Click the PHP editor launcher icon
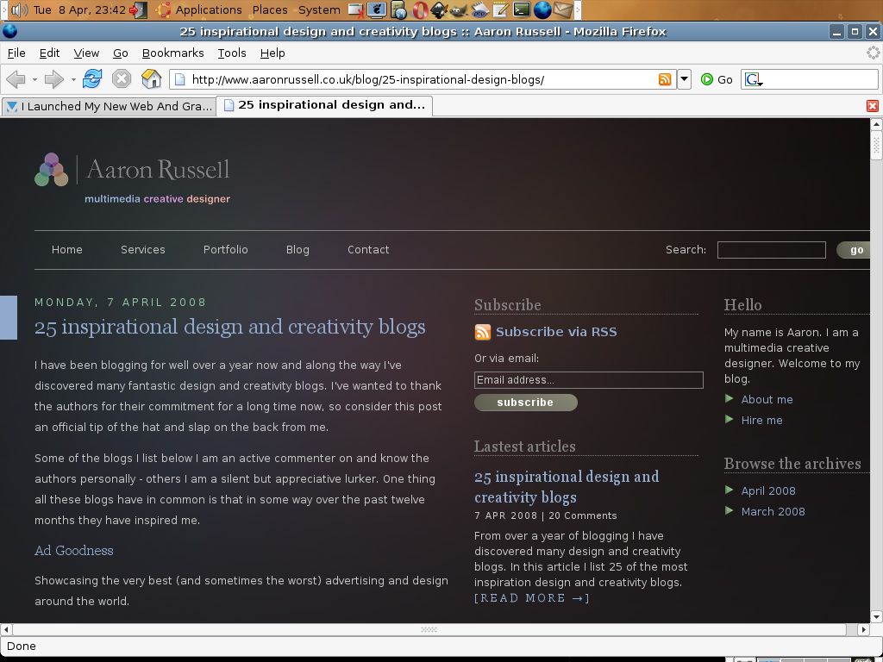The width and height of the screenshot is (883, 662). click(479, 9)
